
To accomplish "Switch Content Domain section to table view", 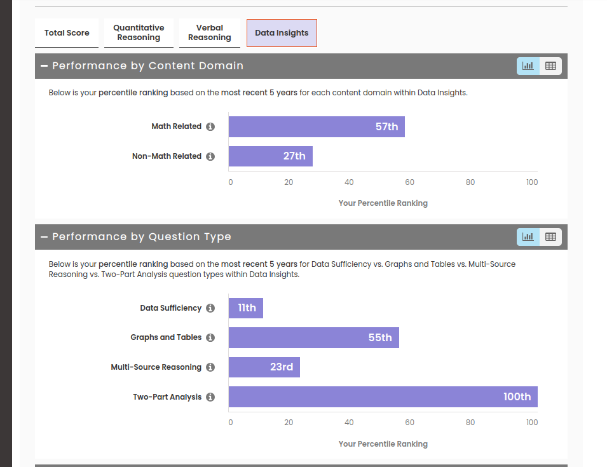I will [x=550, y=65].
